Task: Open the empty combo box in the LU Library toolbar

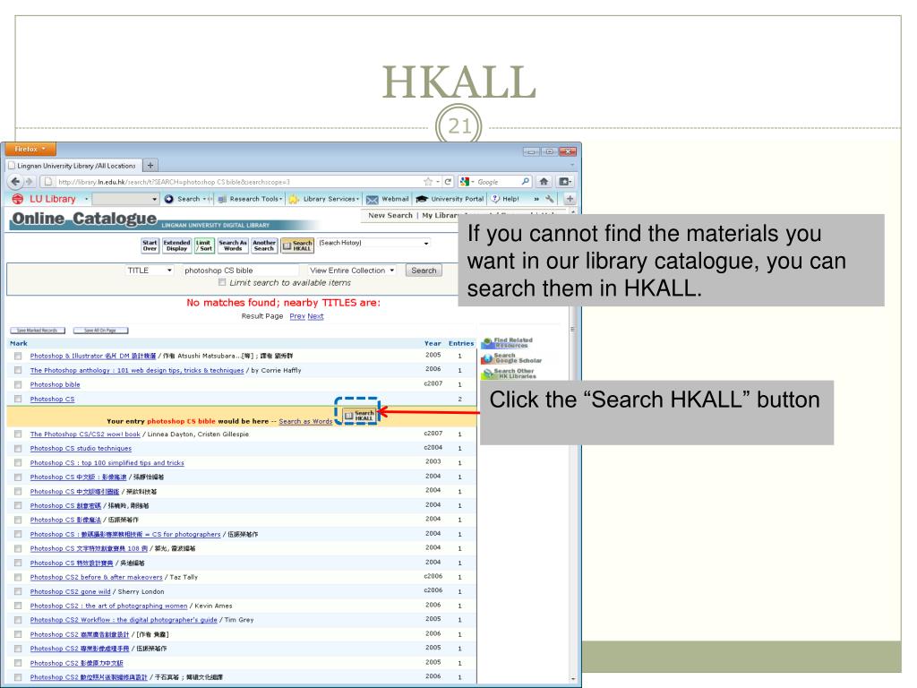Action: pos(125,199)
